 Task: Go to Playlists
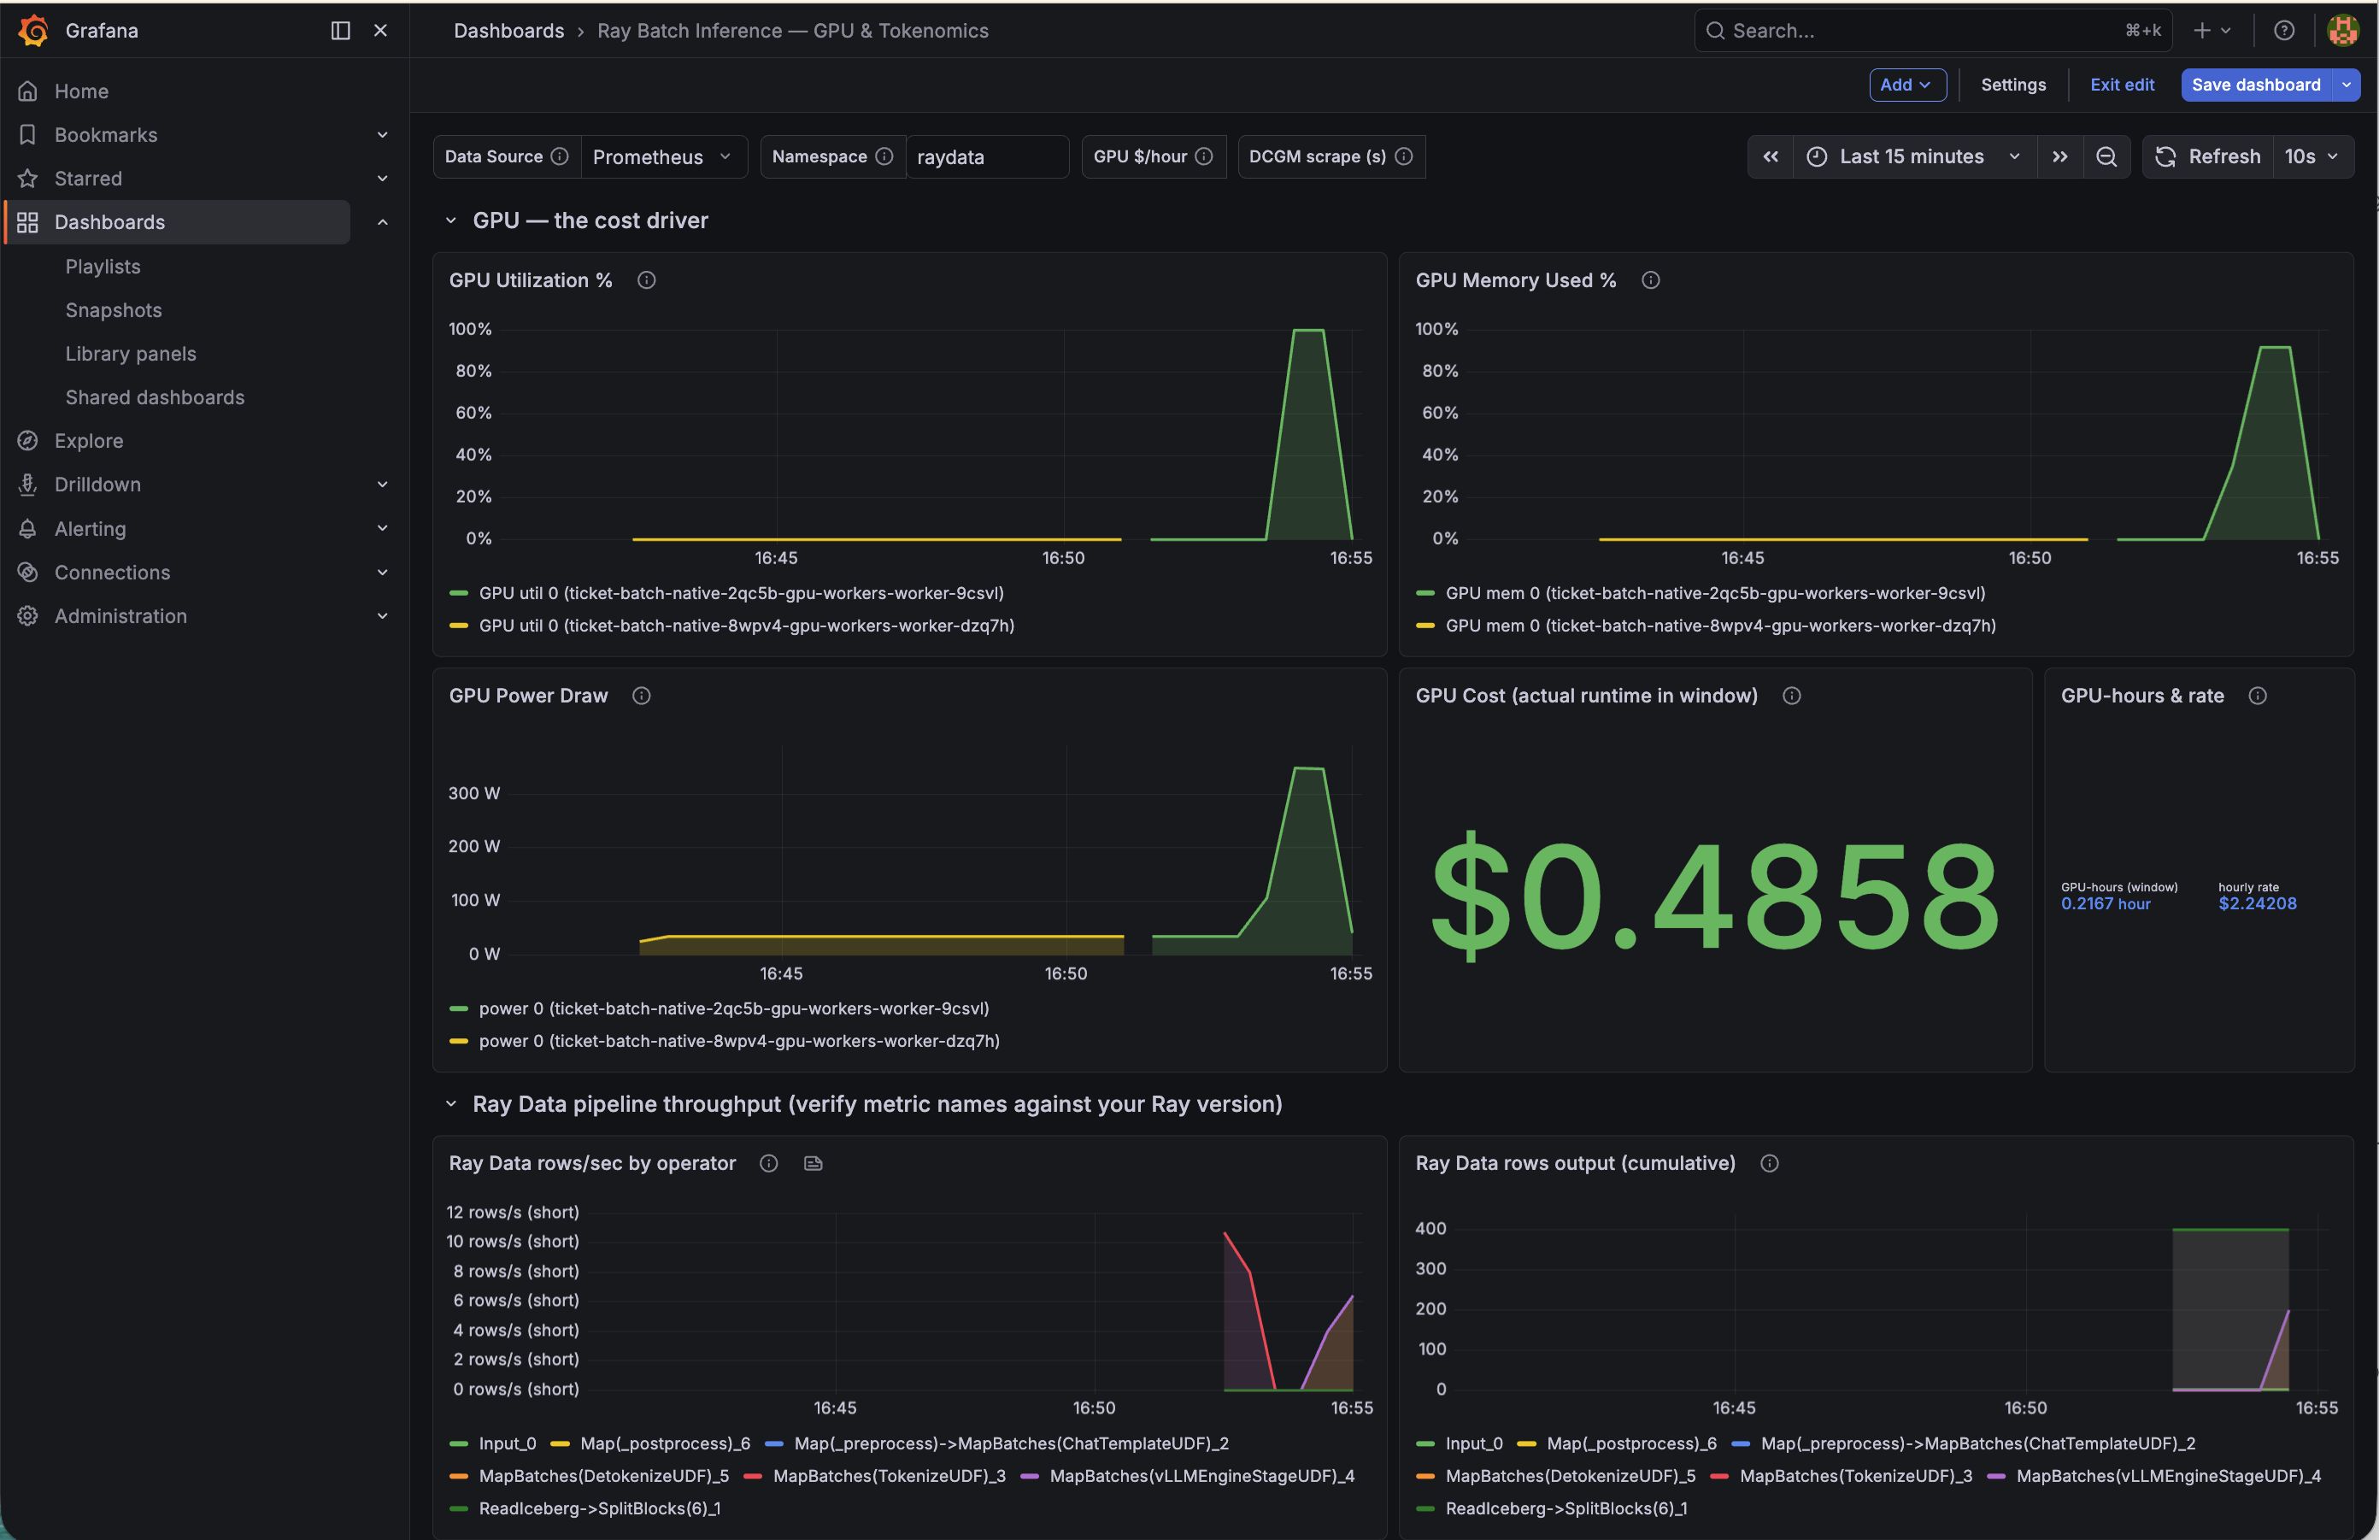pyautogui.click(x=103, y=267)
